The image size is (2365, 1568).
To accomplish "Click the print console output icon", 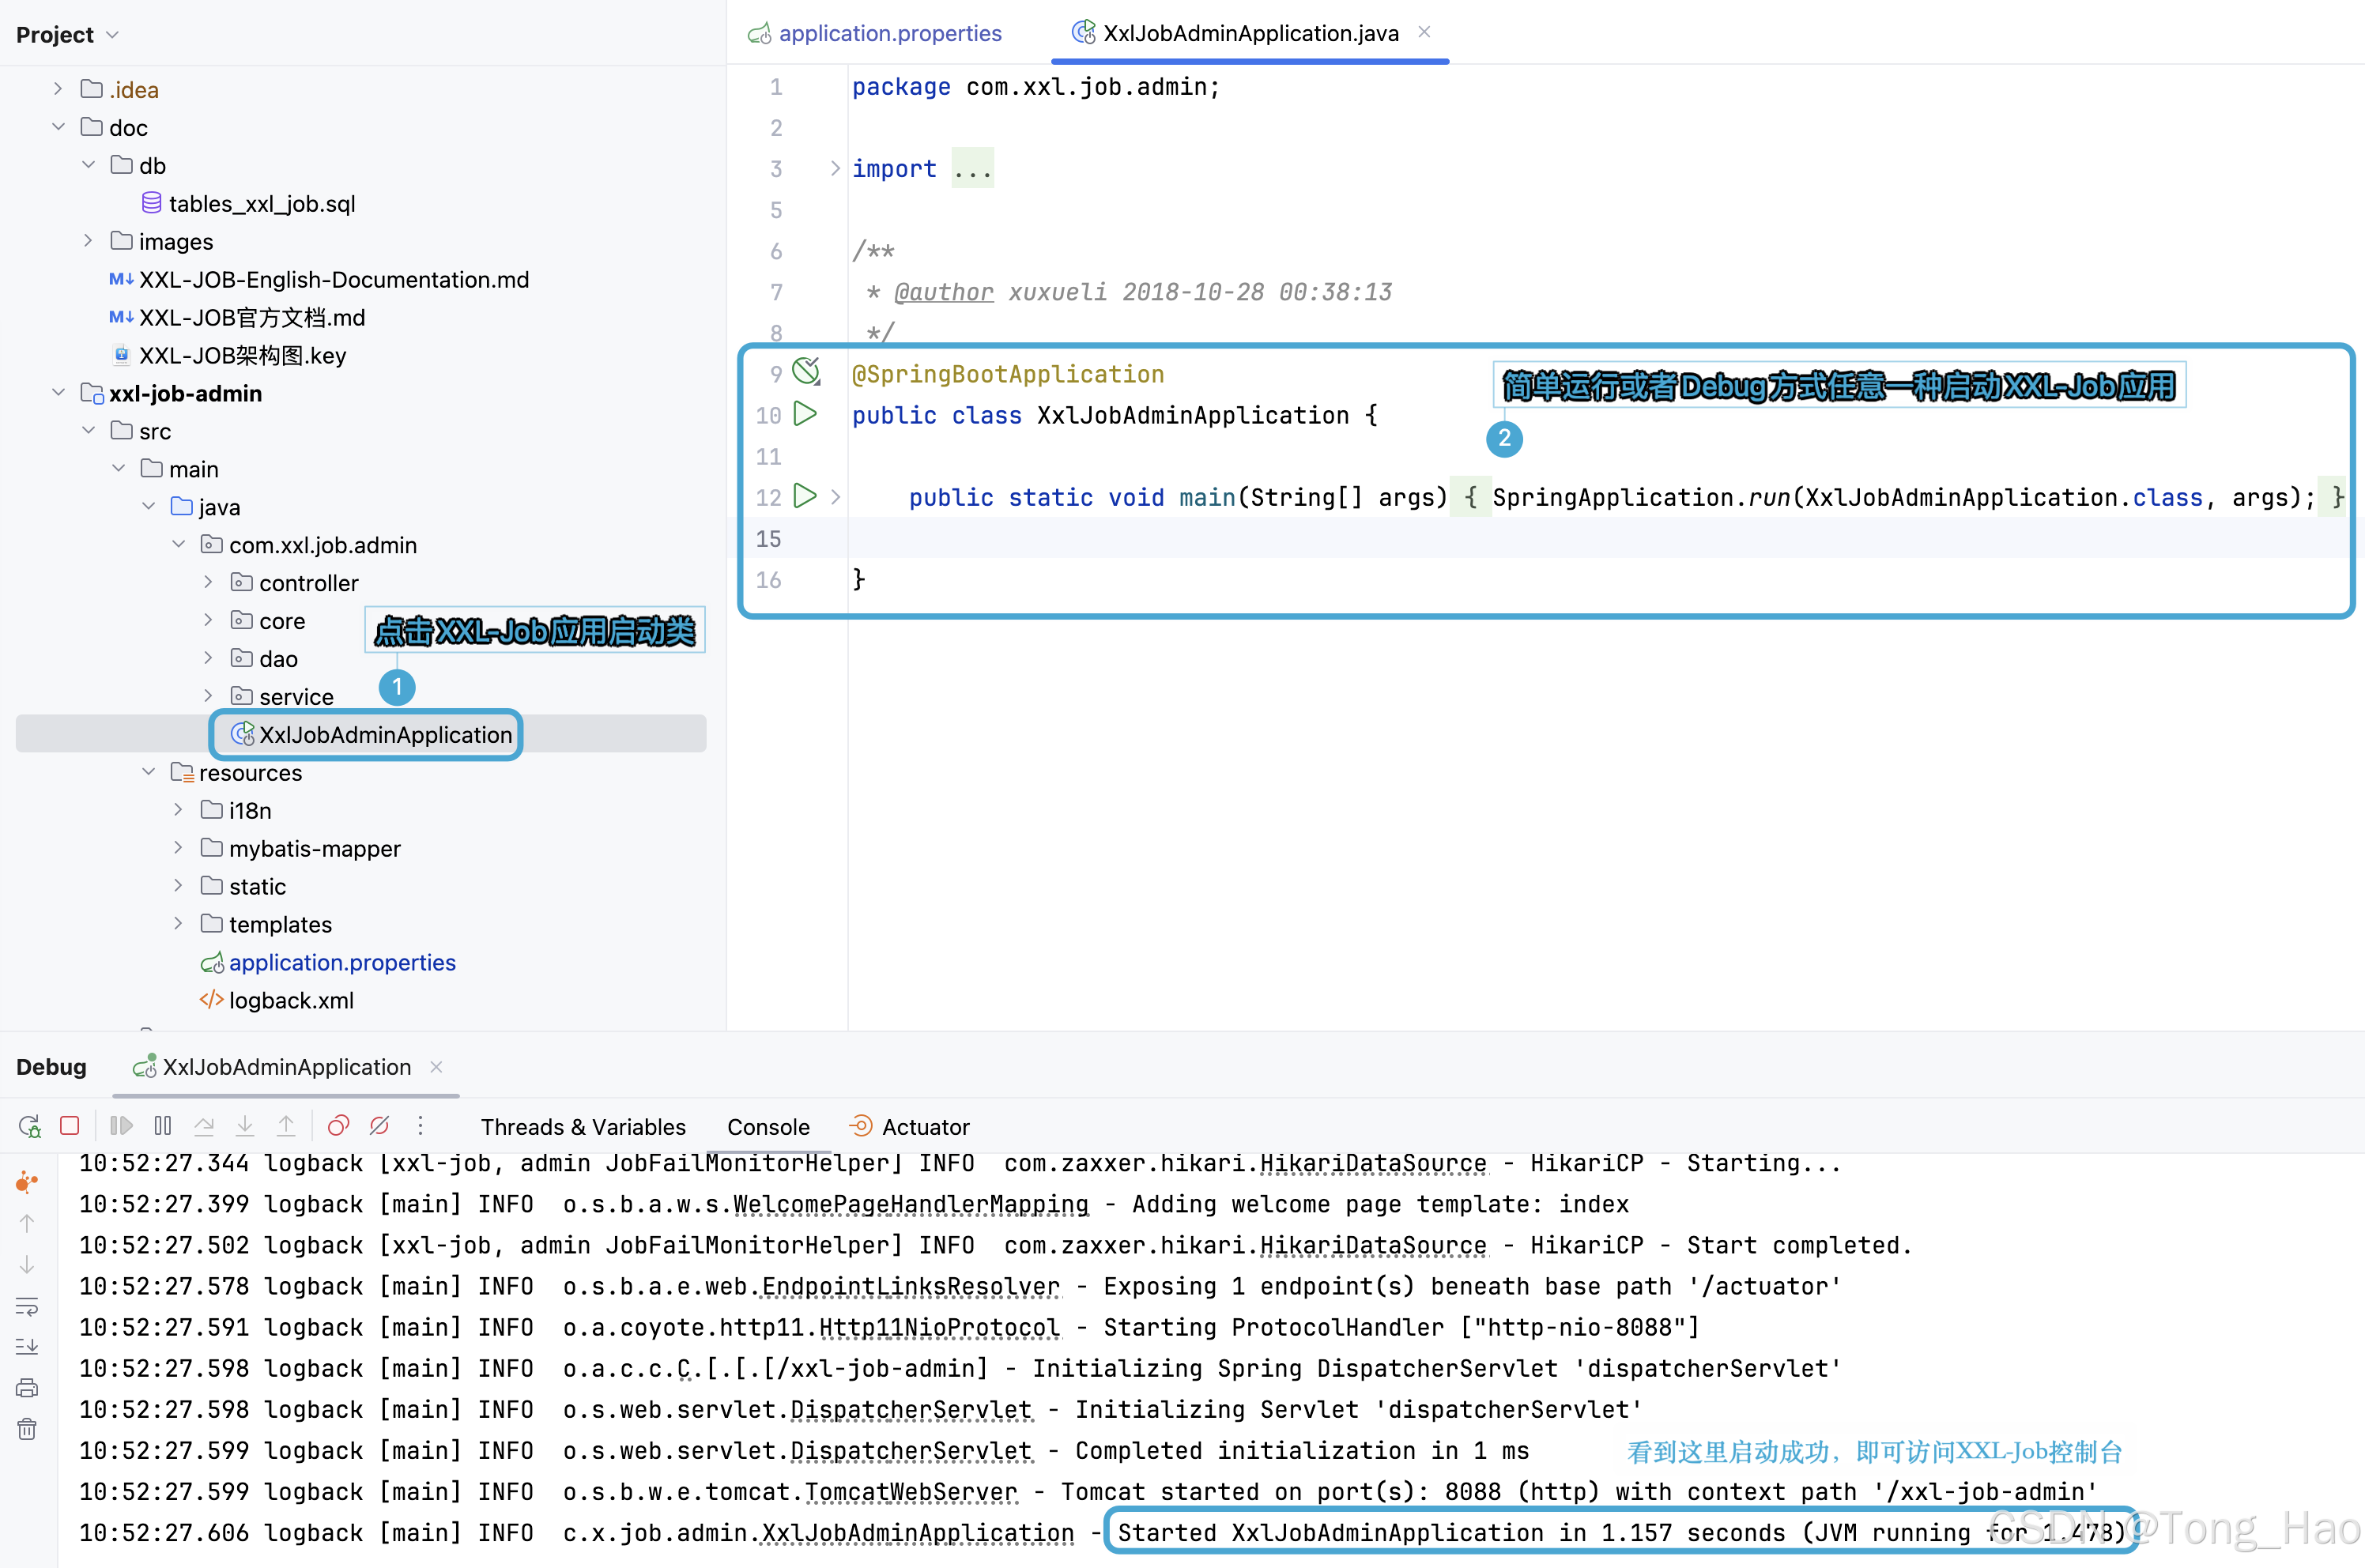I will pyautogui.click(x=27, y=1387).
